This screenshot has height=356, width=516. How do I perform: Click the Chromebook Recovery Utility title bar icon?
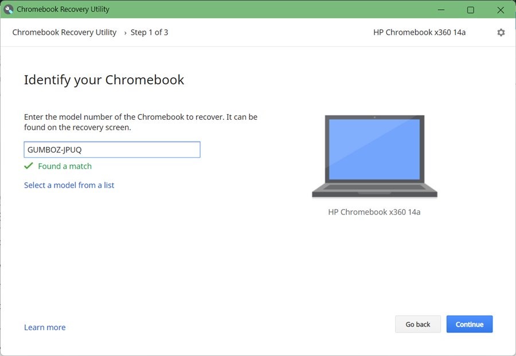8,9
